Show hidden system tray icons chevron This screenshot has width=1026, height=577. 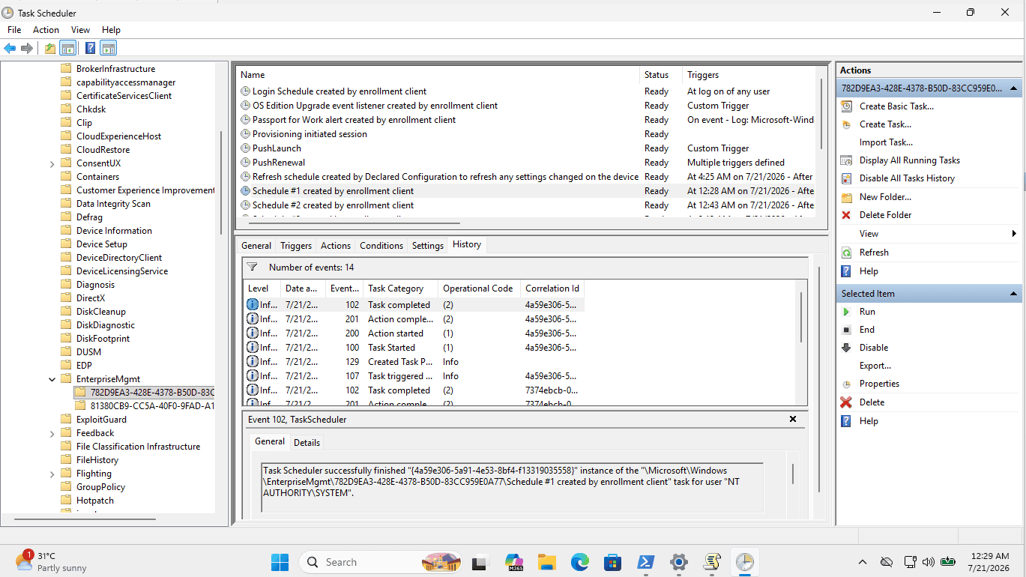click(x=863, y=562)
